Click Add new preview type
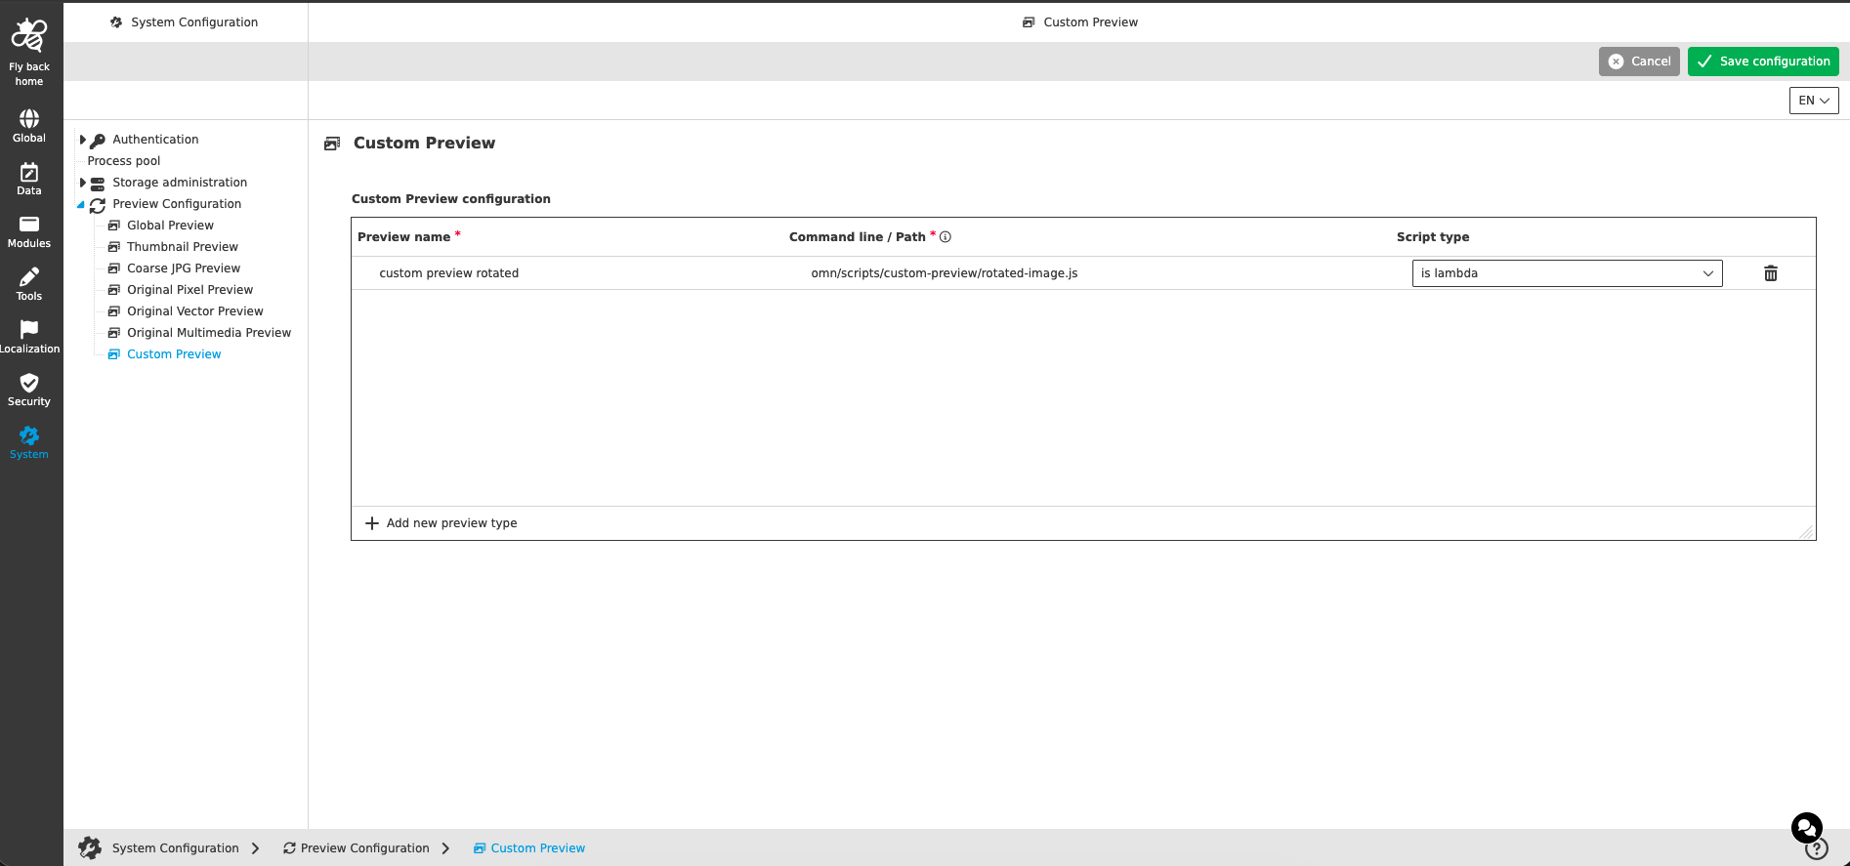This screenshot has width=1850, height=866. pos(441,523)
